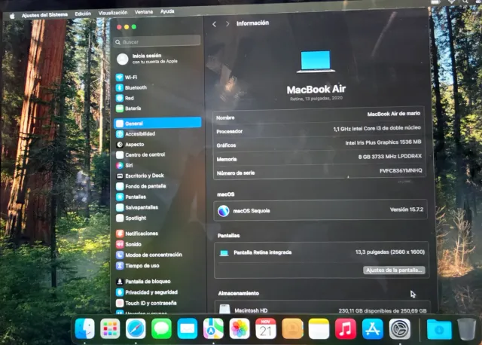Screen dimensions: 482x345
Task: Click Ajustes de la pantalla button
Action: pos(395,270)
